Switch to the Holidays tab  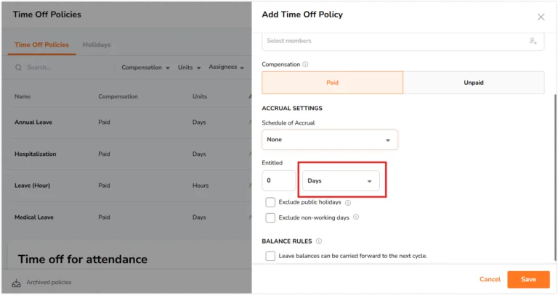tap(97, 45)
